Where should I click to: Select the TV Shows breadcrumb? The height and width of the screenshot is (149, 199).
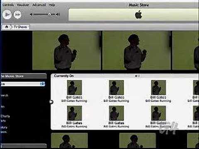pos(20,27)
